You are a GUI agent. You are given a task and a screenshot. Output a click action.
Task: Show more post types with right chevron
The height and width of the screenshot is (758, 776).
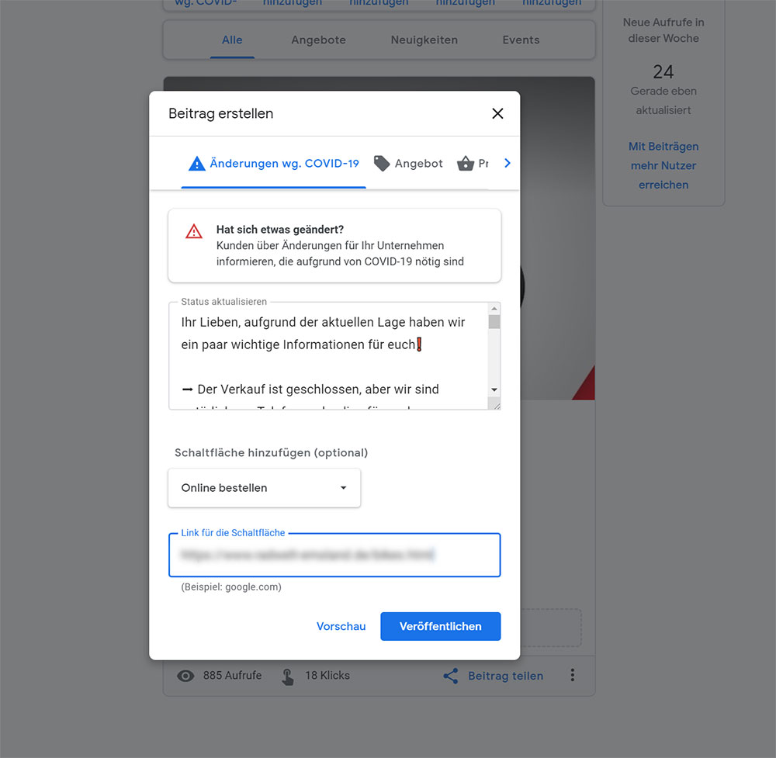tap(508, 163)
